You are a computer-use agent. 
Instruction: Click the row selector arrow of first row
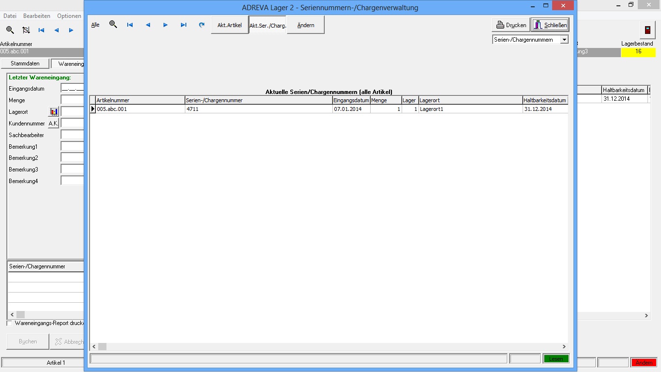pos(93,109)
